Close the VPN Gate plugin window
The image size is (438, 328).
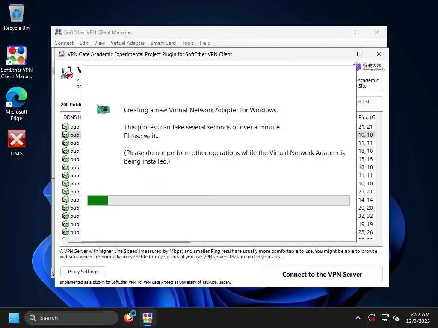pos(379,54)
